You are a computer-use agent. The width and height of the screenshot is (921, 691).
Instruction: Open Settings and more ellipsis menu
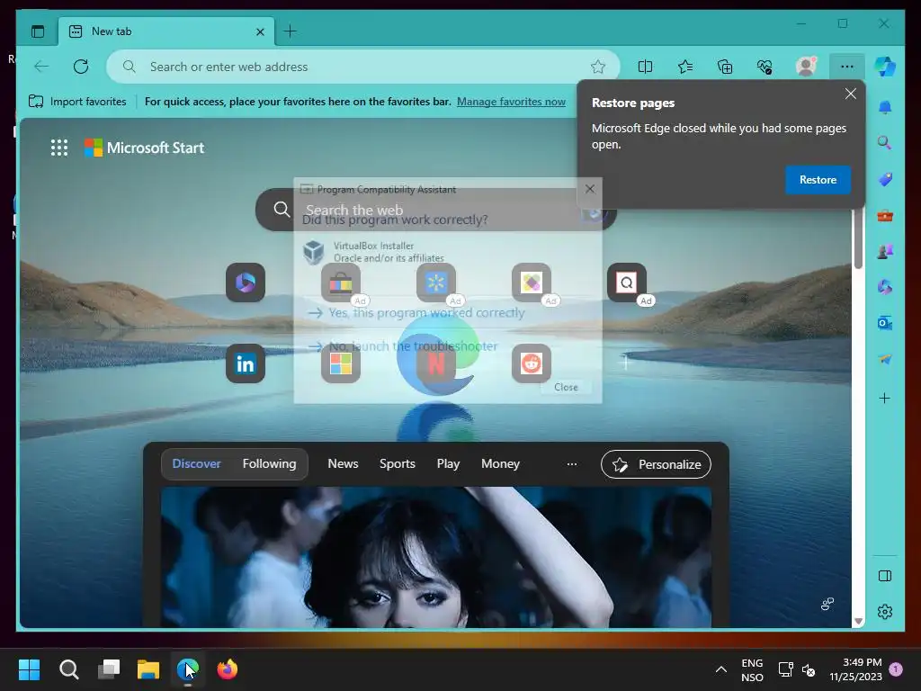pos(847,67)
